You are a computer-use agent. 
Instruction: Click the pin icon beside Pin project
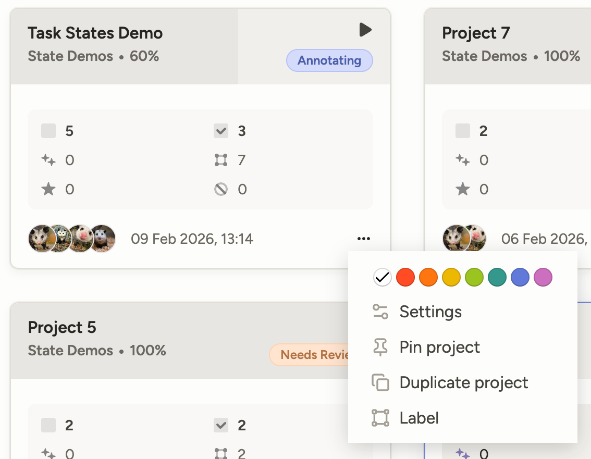(x=380, y=347)
